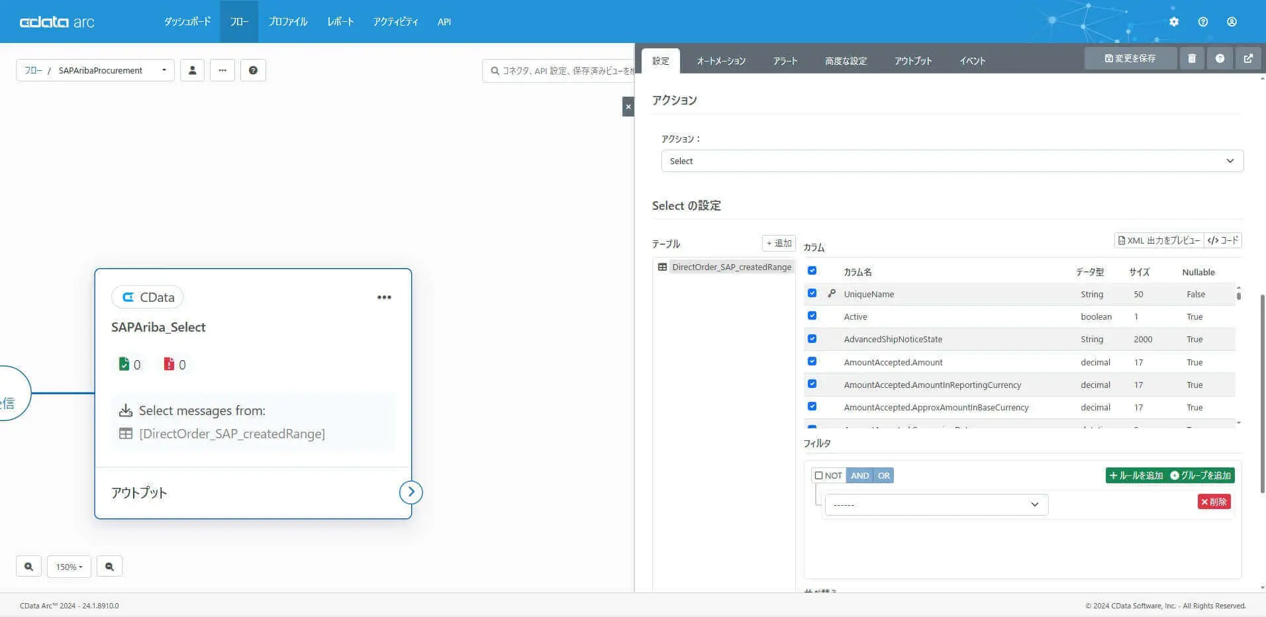
Task: Switch to the アウトプット tab
Action: pos(913,61)
